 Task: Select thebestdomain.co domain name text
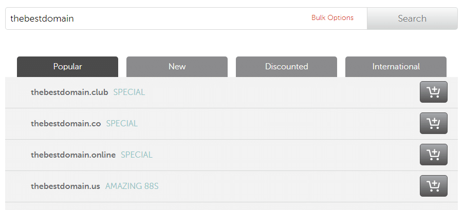(x=66, y=124)
